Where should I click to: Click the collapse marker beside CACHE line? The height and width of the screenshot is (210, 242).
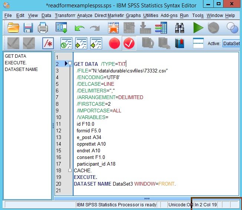70,170
